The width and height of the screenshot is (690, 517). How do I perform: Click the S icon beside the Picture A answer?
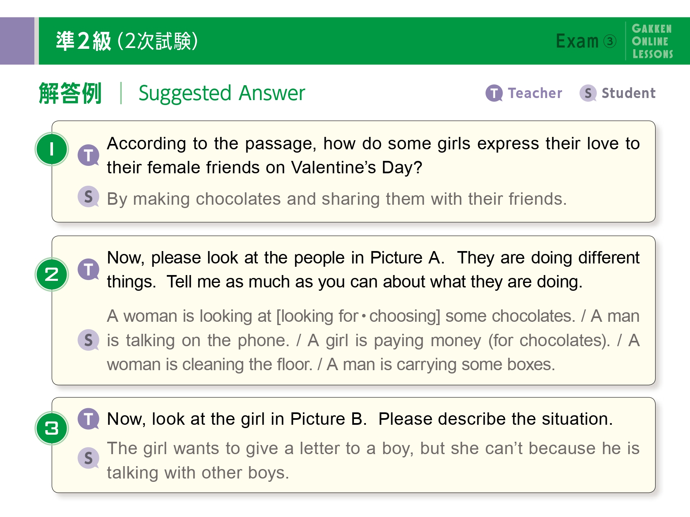[x=89, y=340]
